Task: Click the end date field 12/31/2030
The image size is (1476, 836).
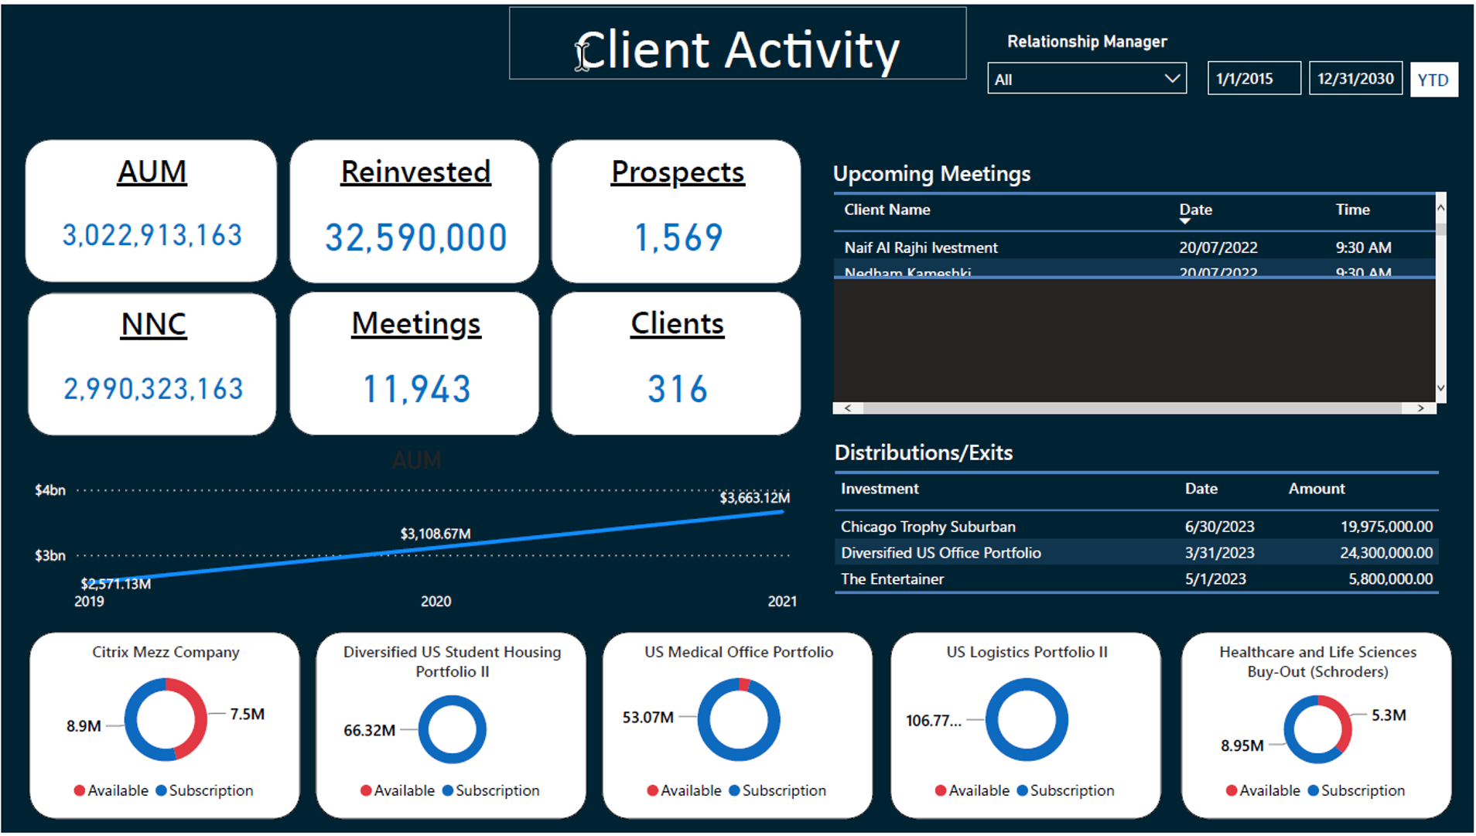Action: click(1355, 79)
